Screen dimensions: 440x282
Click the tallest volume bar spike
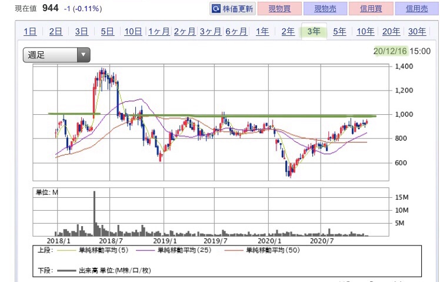pyautogui.click(x=94, y=214)
